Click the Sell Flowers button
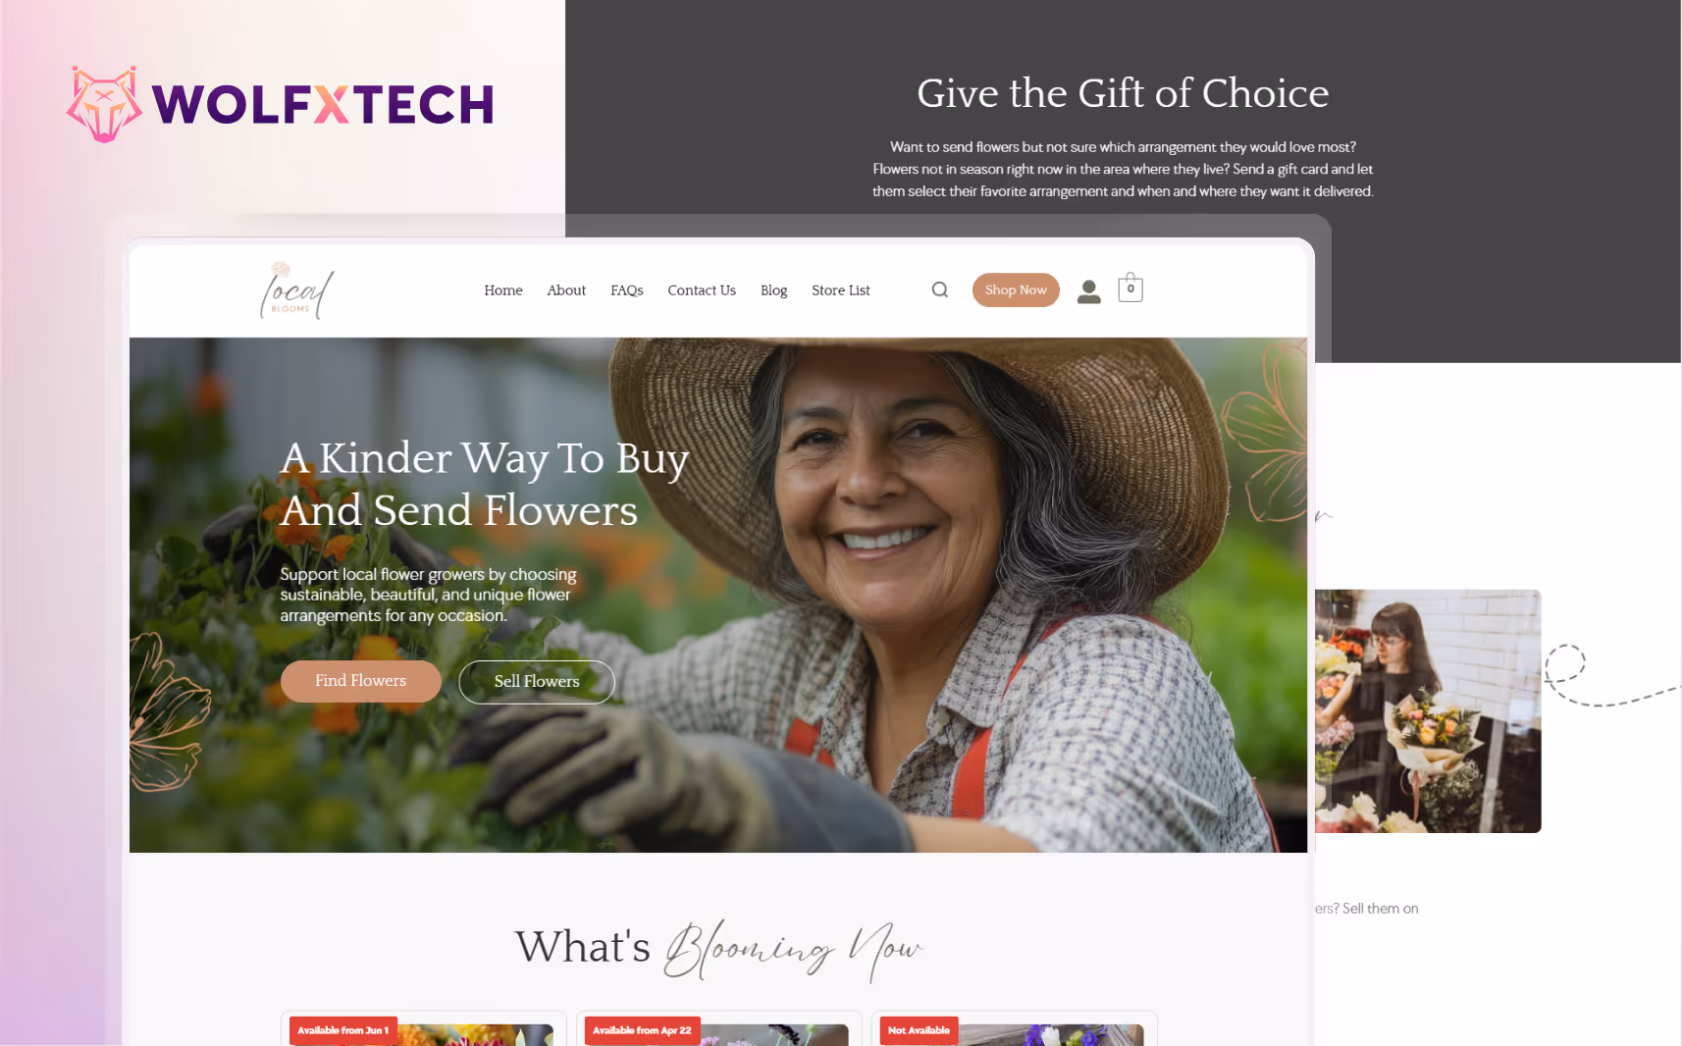The image size is (1682, 1046). click(x=537, y=682)
